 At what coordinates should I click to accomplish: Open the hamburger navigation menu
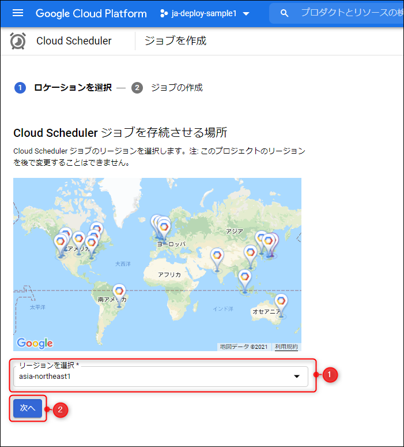[18, 13]
